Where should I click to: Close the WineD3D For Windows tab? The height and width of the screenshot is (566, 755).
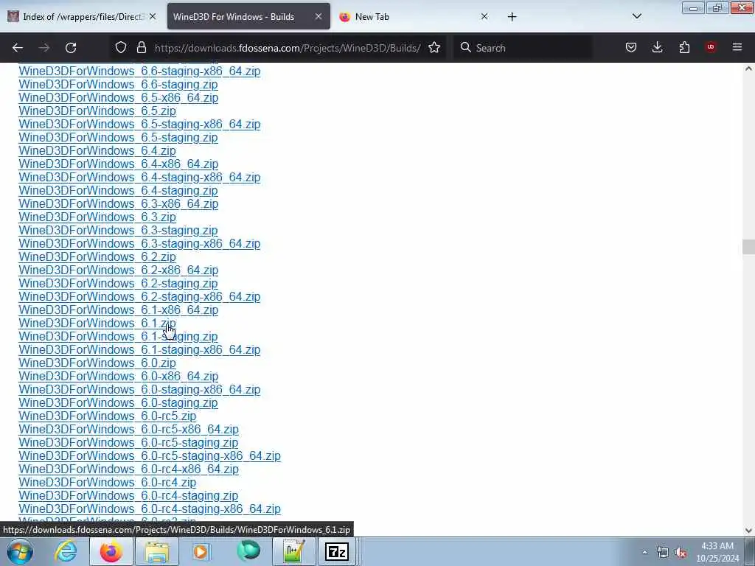tap(319, 16)
